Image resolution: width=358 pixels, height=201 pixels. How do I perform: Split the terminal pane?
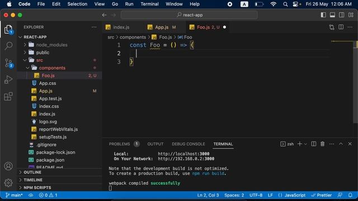click(x=314, y=144)
